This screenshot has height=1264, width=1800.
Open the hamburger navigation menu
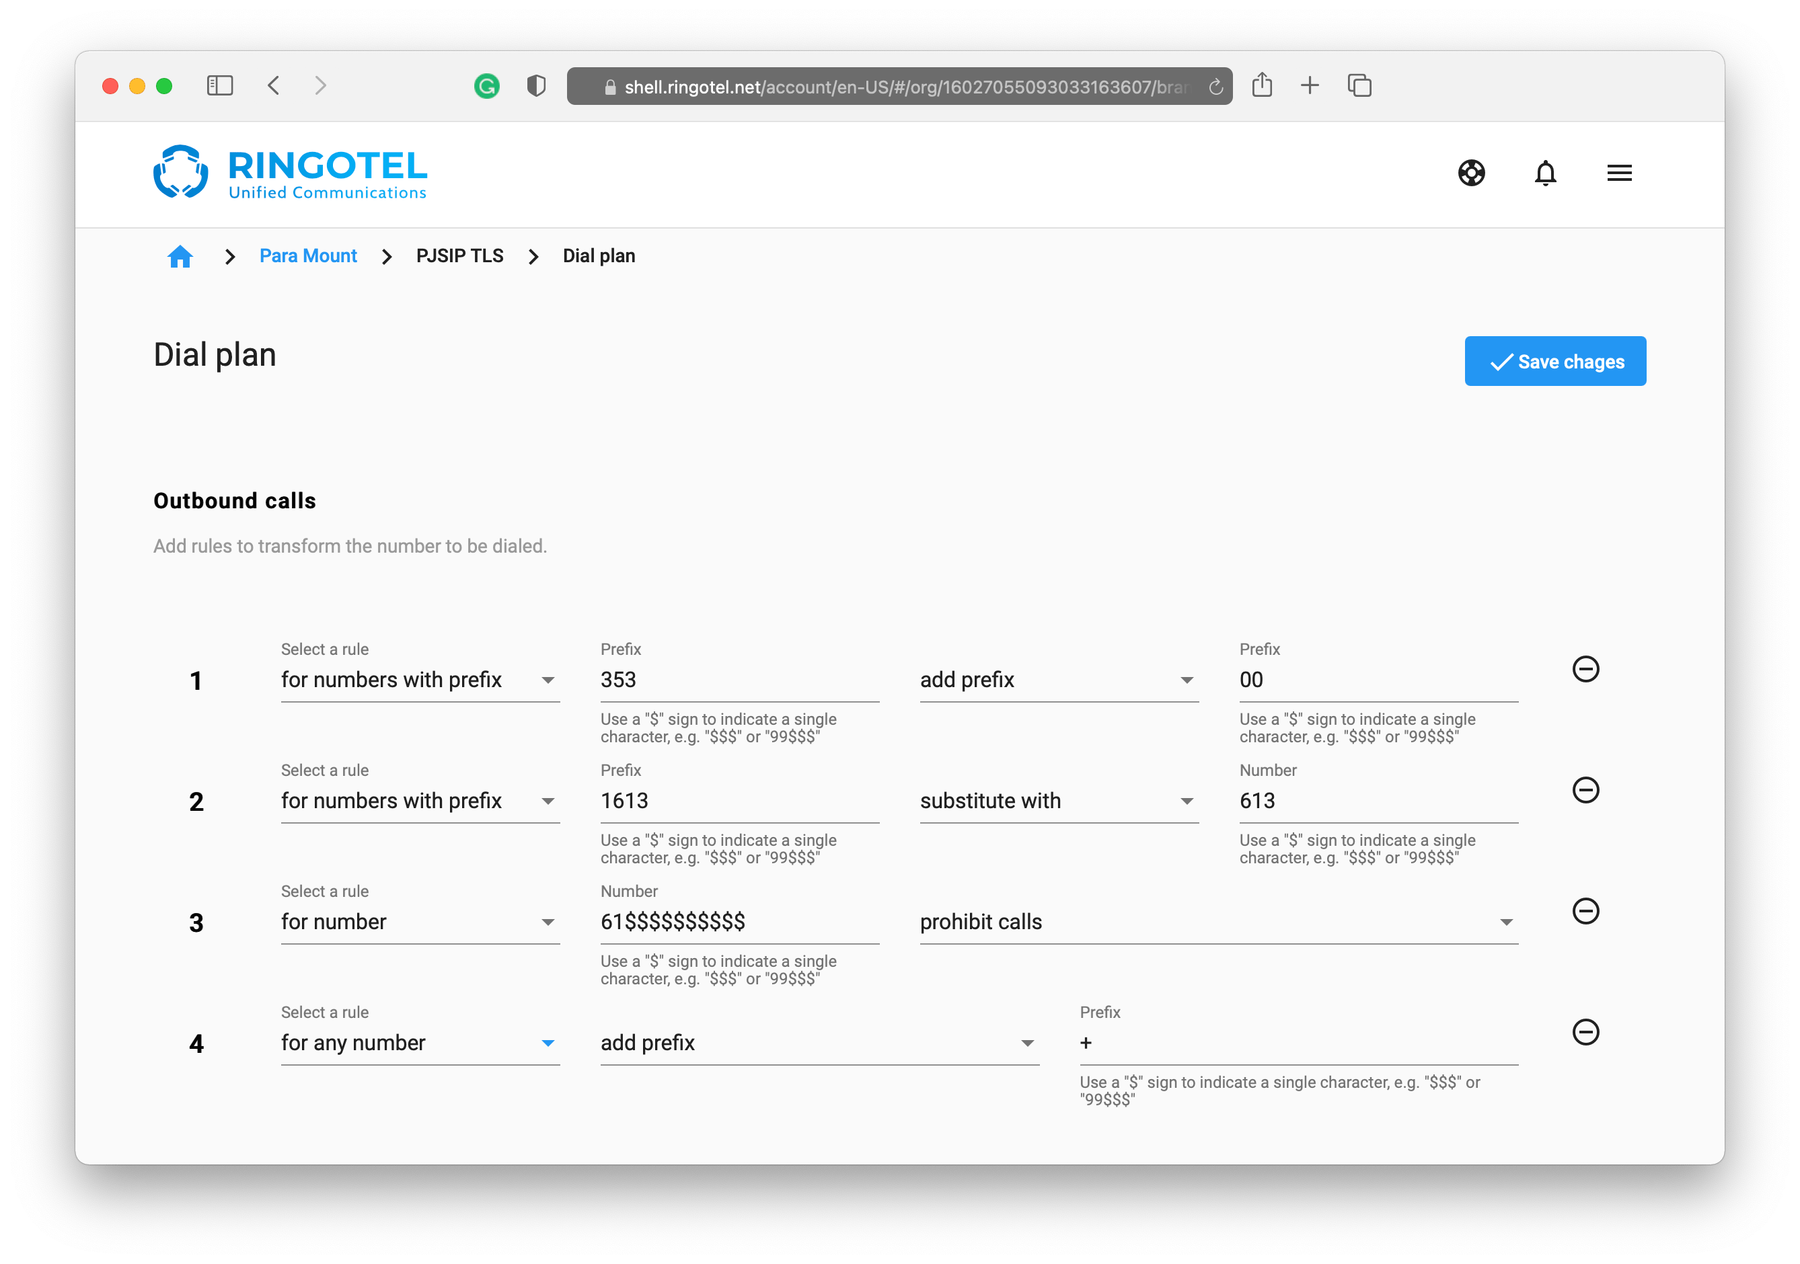click(1619, 173)
